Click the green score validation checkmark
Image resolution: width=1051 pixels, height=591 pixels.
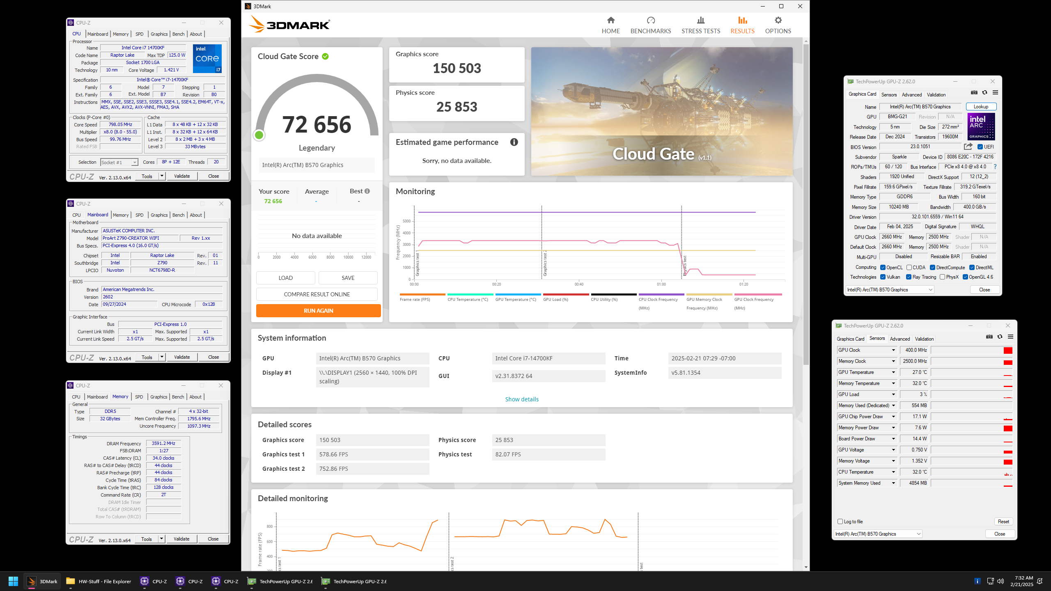[325, 56]
